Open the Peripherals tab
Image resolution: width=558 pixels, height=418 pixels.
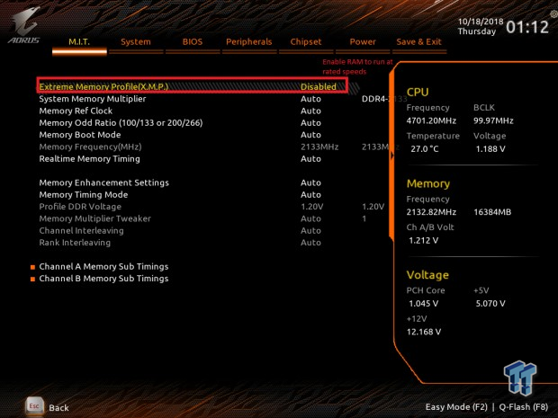click(x=249, y=42)
